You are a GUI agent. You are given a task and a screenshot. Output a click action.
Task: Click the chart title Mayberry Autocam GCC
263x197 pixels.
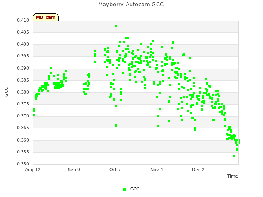pyautogui.click(x=131, y=5)
